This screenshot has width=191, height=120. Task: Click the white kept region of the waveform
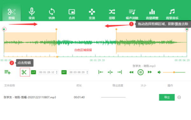(x=86, y=42)
